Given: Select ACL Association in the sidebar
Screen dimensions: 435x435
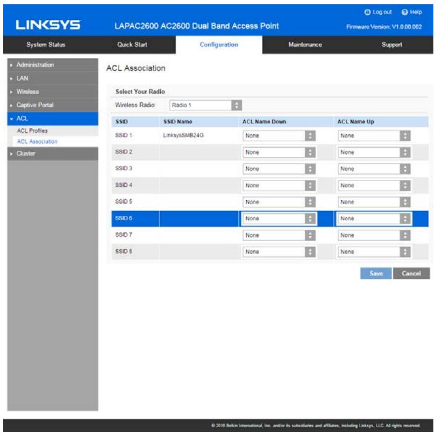Looking at the screenshot, I should tap(37, 141).
